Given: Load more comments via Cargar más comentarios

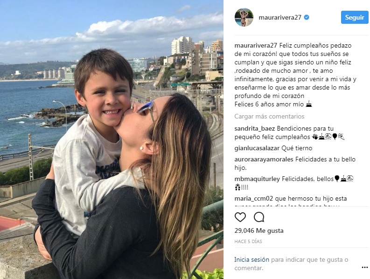Looking at the screenshot, I should coord(269,116).
